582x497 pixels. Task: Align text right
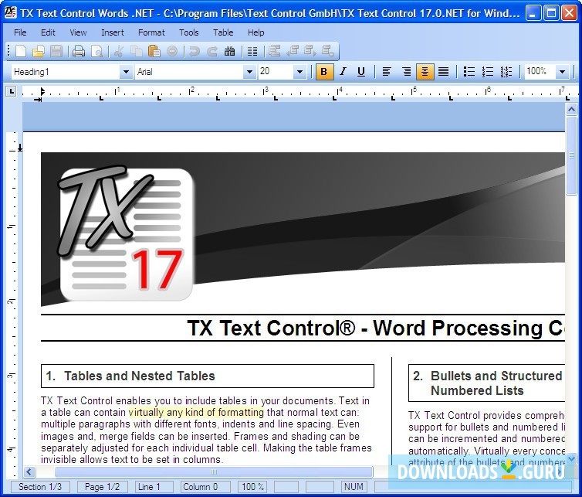[x=407, y=71]
